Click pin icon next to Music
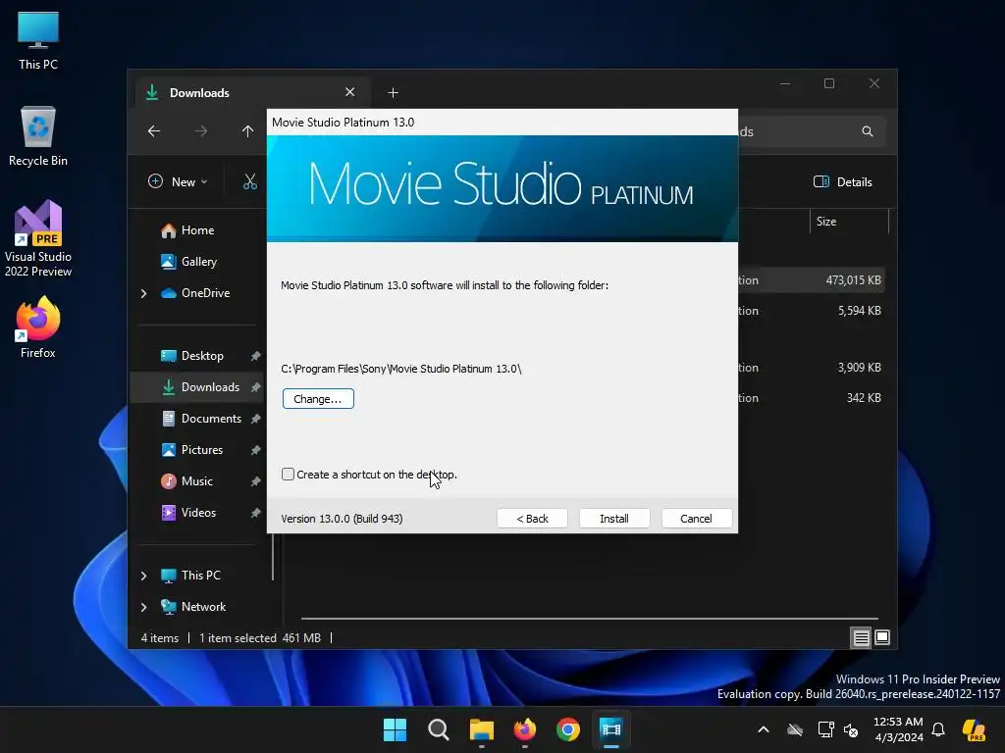1005x753 pixels. click(x=256, y=481)
